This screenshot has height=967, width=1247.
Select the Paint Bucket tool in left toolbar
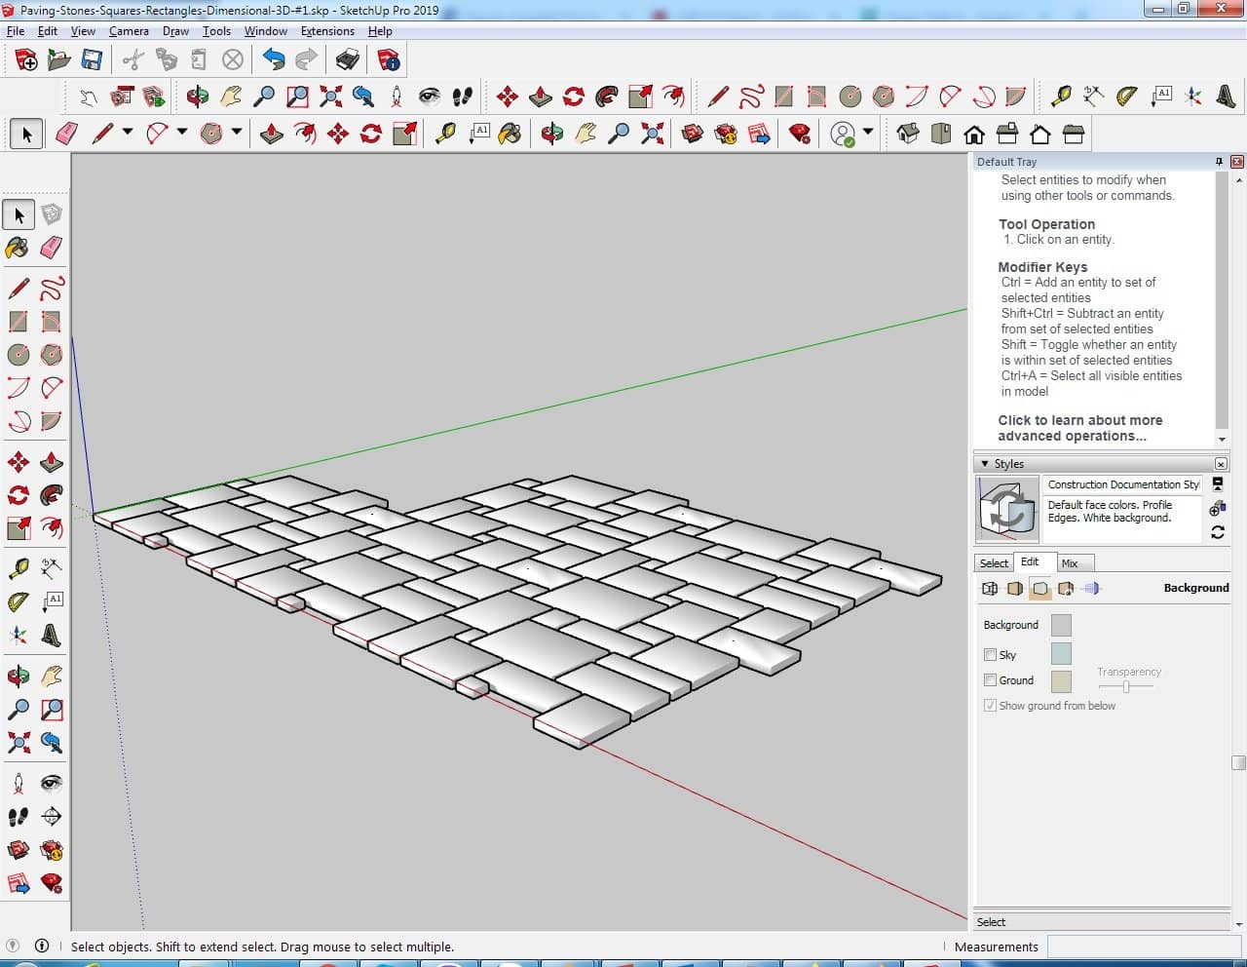click(x=18, y=248)
